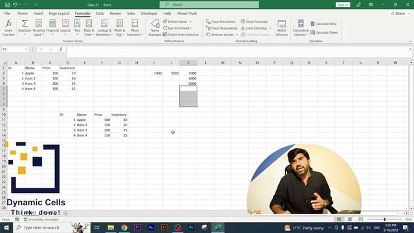Click Define Name
414x233 pixels.
(175, 21)
